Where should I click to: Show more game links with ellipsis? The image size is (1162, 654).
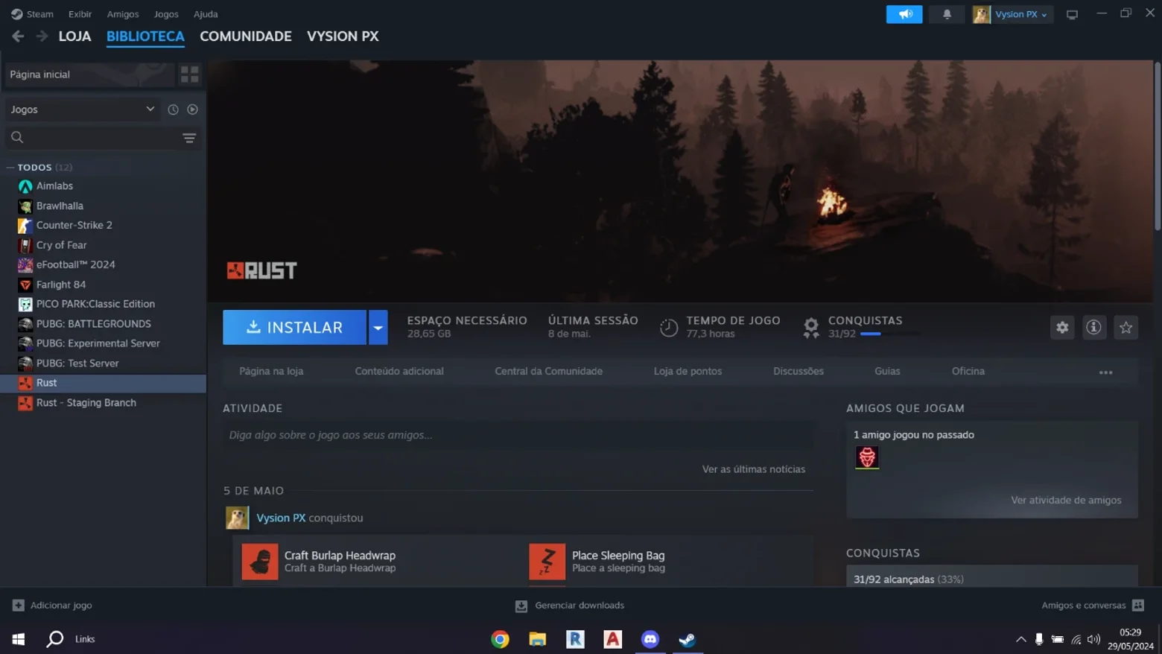coord(1105,372)
